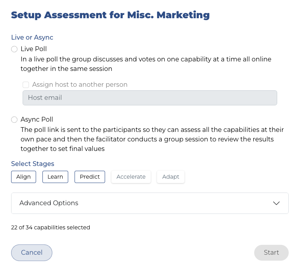Enable the Accelerate stage
299x267 pixels.
pos(131,177)
